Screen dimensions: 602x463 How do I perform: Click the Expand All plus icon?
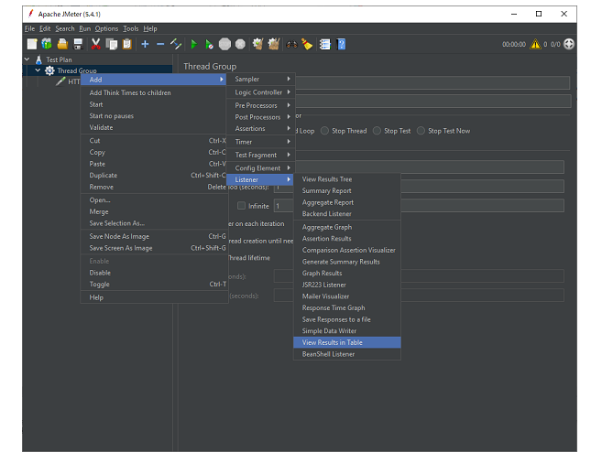[x=145, y=44]
